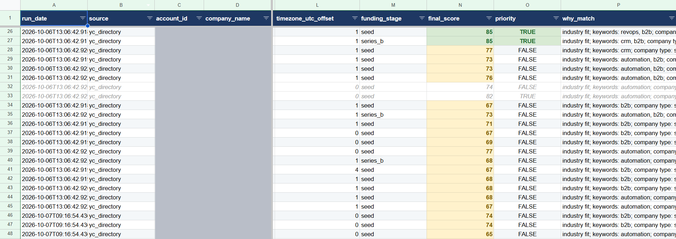Open the account_id column filter menu
Image resolution: width=676 pixels, height=239 pixels.
tap(199, 18)
